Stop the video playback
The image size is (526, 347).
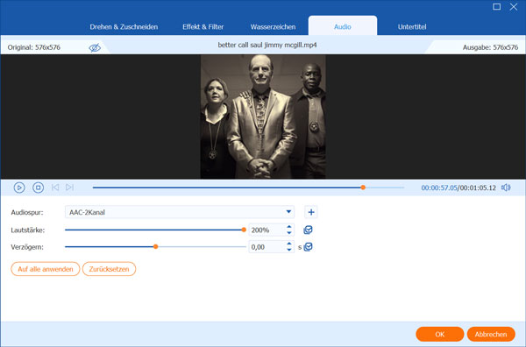(39, 188)
